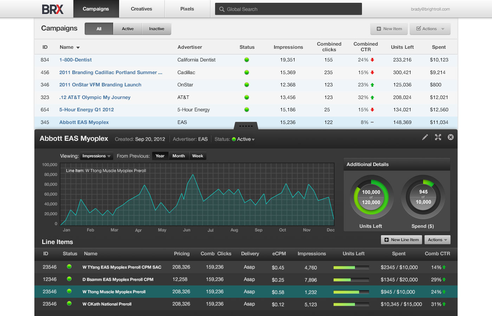Open .12 AT&T Olympic My Journey

point(95,97)
